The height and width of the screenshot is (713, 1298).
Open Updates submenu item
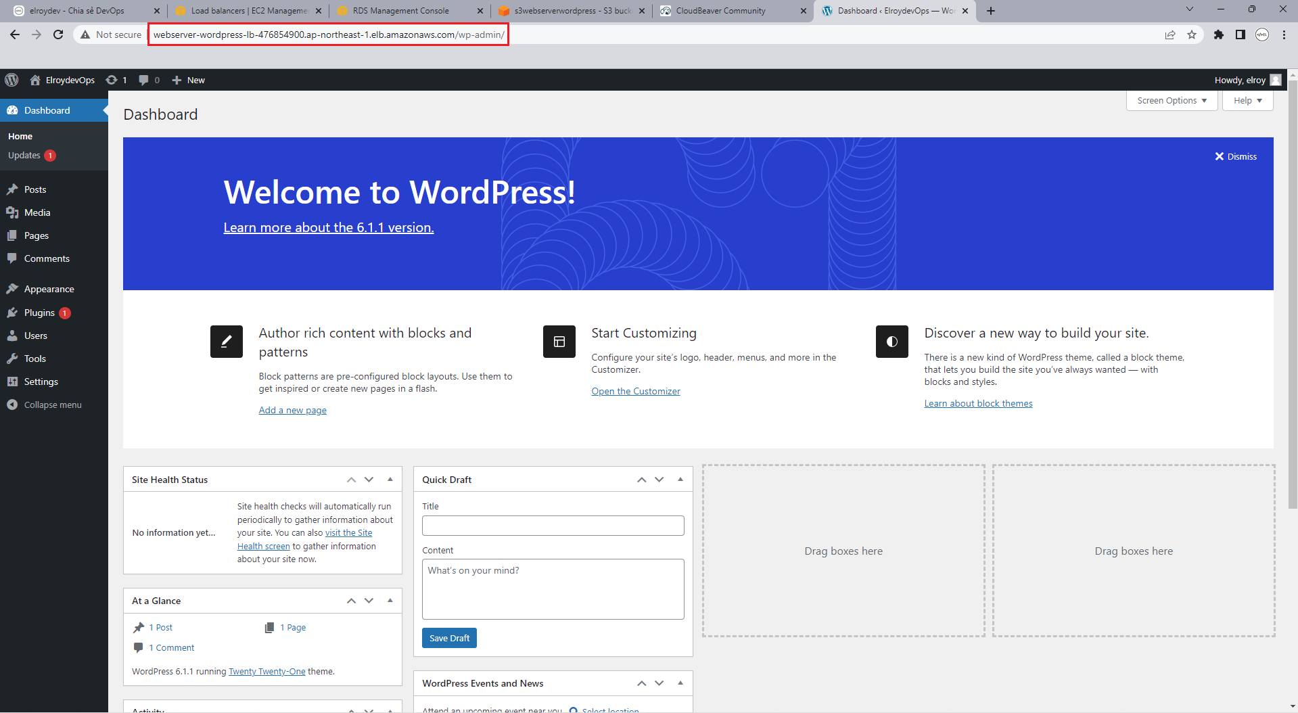32,156
